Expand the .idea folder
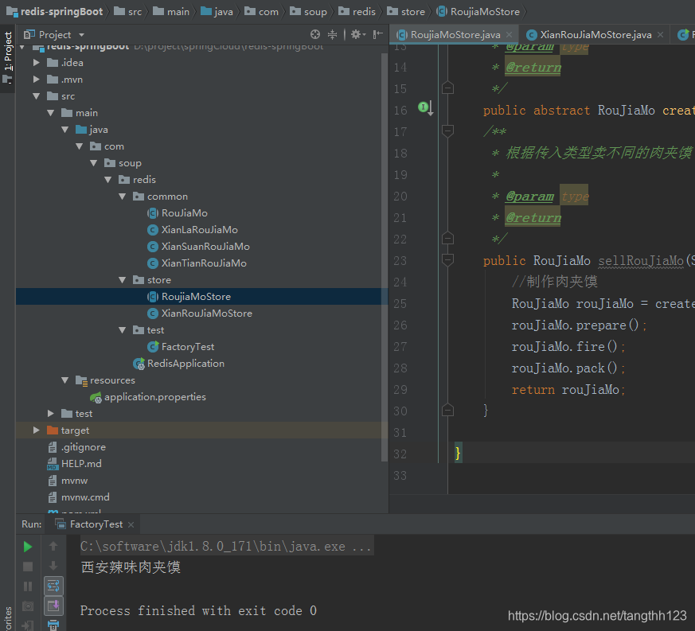 [x=37, y=63]
